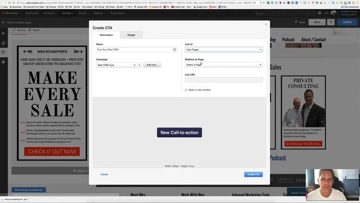Viewport: 360px width, 203px height.
Task: Click the HubSpot sprocket logo icon
Action: click(2, 13)
